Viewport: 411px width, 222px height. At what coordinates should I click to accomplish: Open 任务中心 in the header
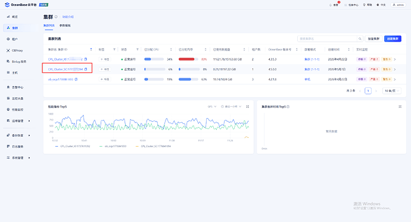point(351,5)
